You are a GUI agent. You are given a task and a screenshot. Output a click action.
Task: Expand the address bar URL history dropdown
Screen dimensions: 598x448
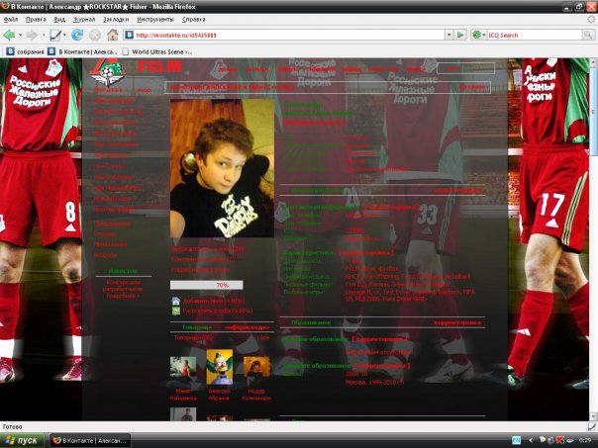pyautogui.click(x=449, y=35)
